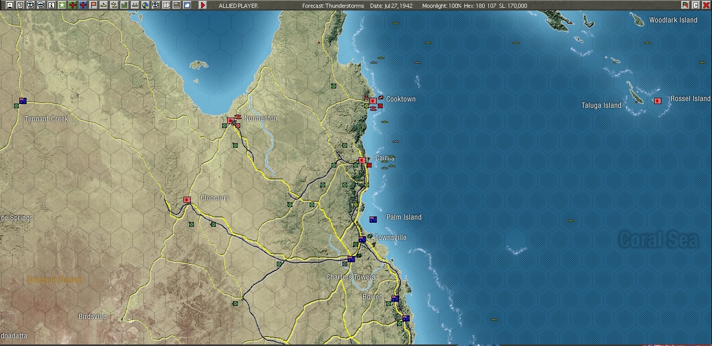Select the Australian flag base at Tennant Creek
This screenshot has width=712, height=346.
tap(23, 101)
